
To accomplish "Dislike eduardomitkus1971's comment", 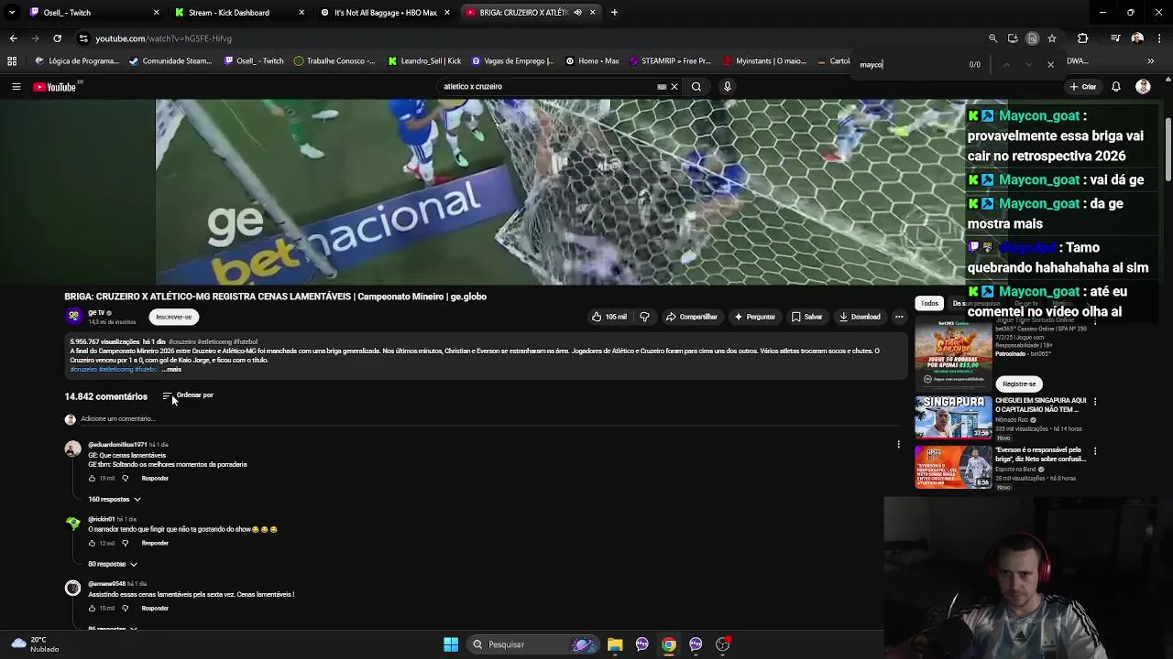I will [x=126, y=478].
